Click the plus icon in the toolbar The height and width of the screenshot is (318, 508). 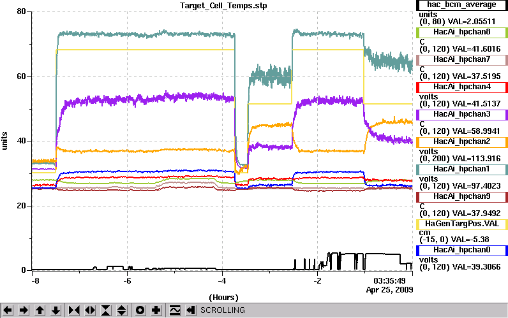156,310
